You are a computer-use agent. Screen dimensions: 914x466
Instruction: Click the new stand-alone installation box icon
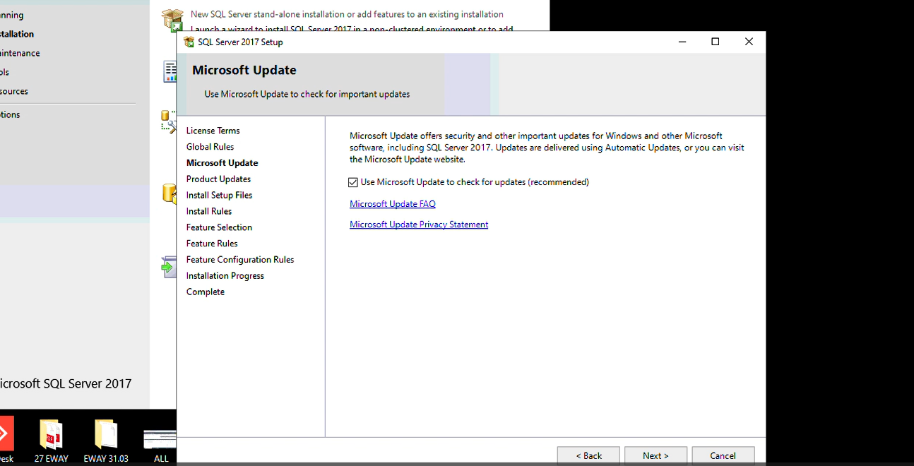point(172,20)
